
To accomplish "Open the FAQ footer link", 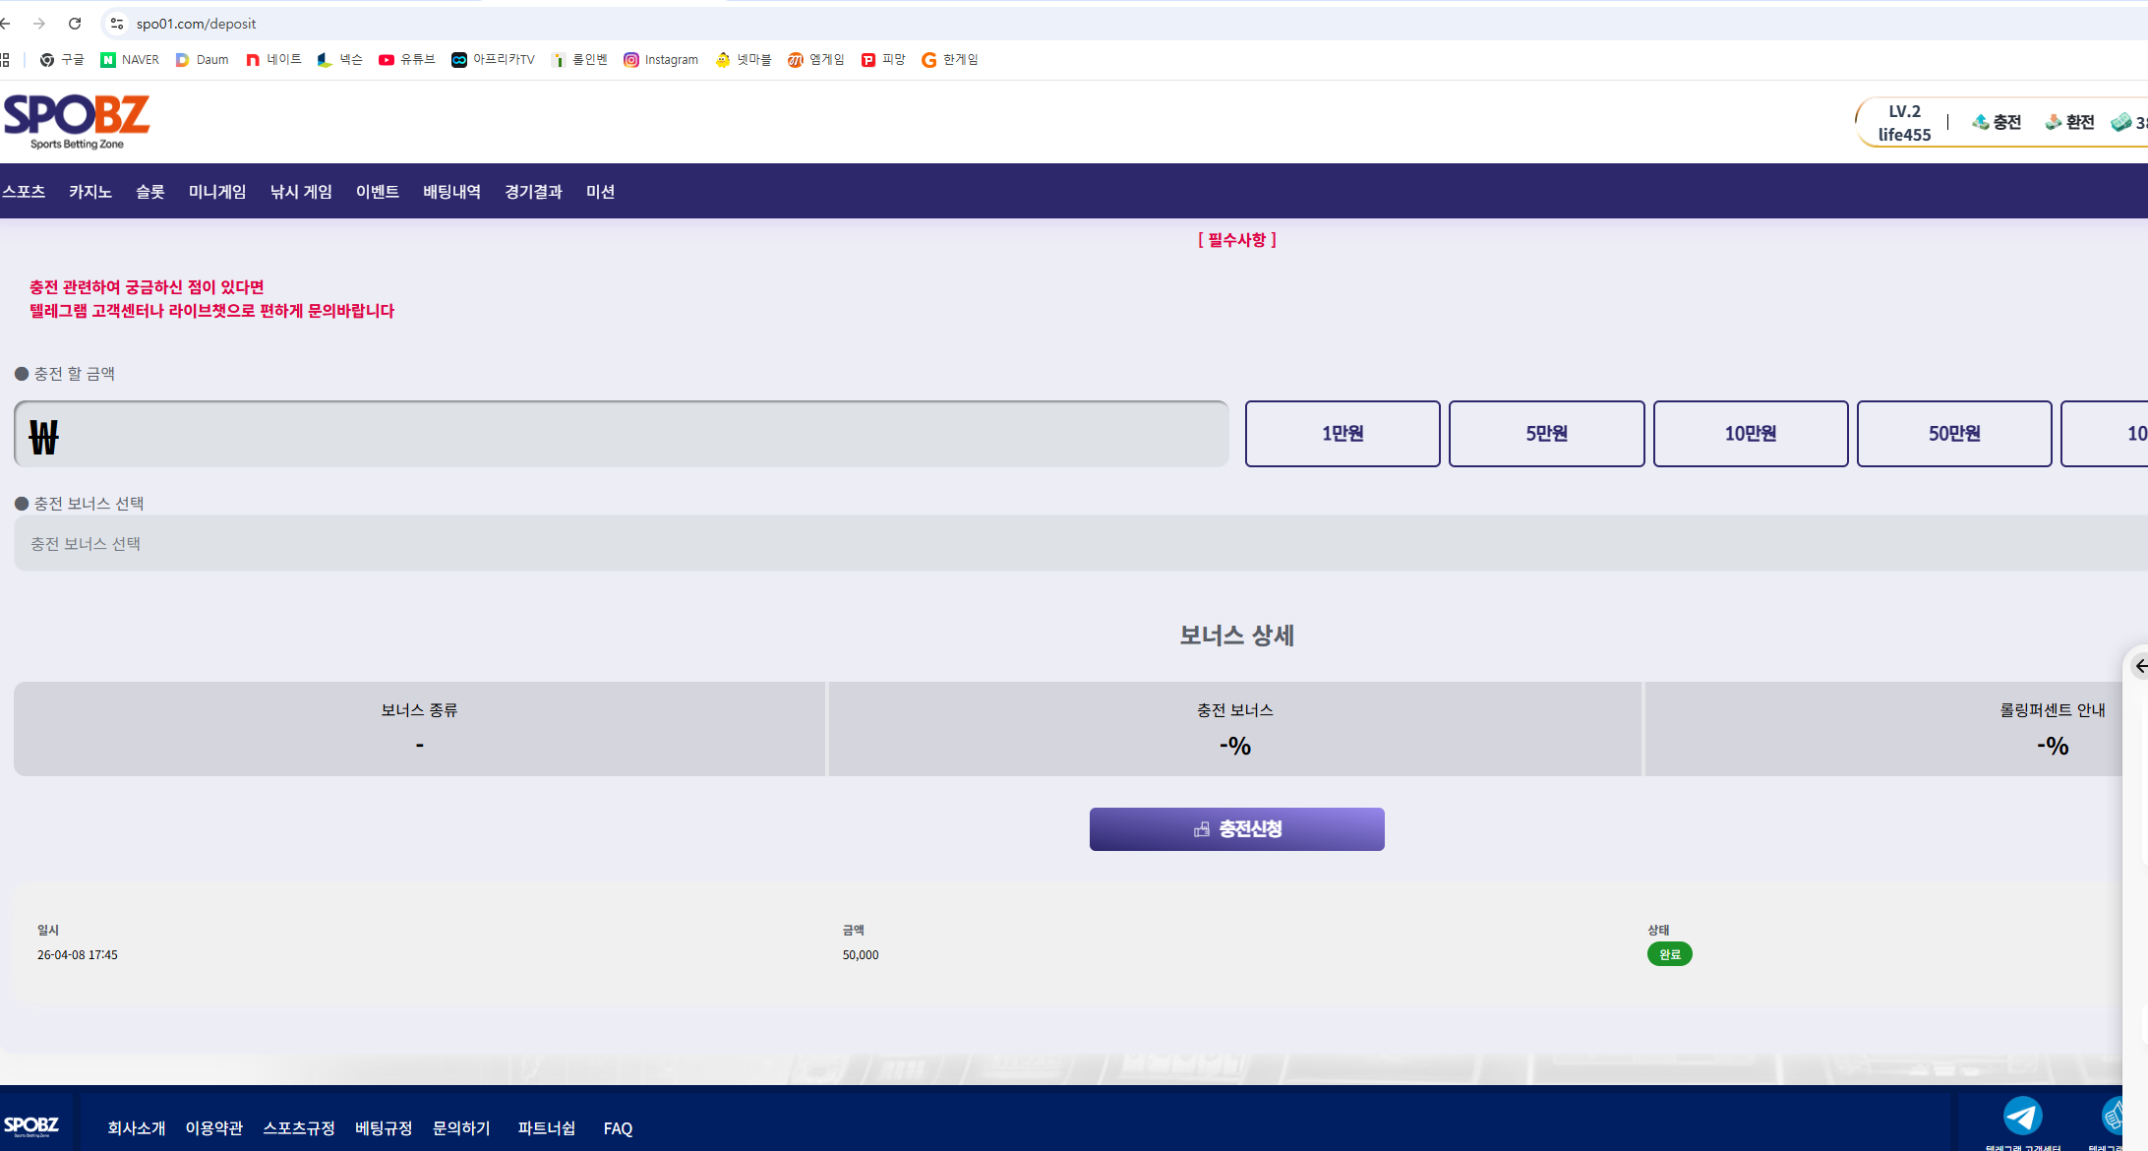I will point(618,1128).
